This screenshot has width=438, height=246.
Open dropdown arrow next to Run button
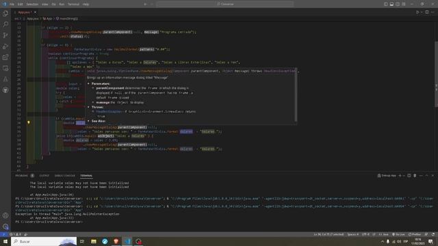(422, 12)
